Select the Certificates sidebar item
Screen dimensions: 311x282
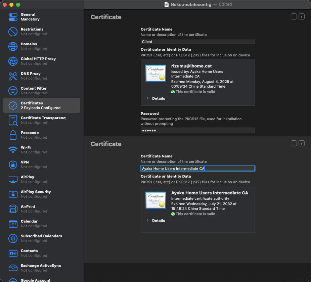tap(41, 105)
